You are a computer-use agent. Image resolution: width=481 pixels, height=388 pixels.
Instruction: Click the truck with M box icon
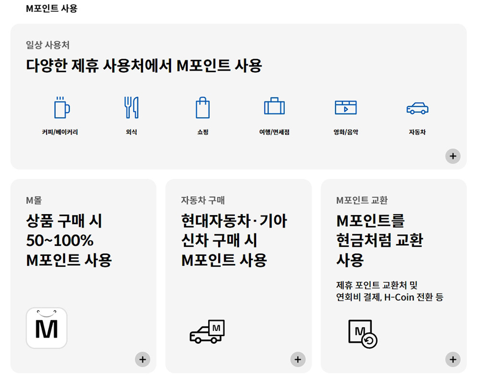[207, 331]
